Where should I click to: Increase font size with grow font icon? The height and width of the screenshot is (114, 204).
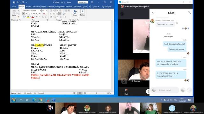point(43,17)
